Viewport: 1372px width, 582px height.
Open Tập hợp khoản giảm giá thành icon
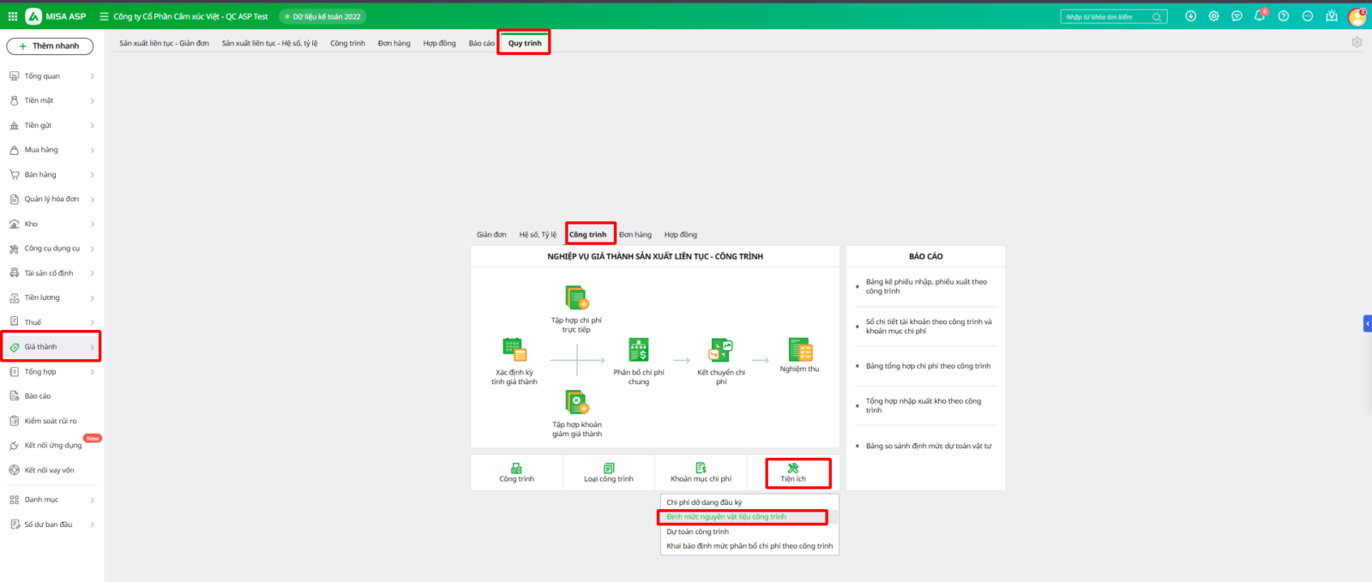pyautogui.click(x=576, y=402)
